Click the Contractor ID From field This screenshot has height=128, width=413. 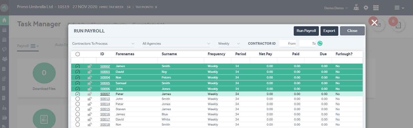(x=288, y=44)
